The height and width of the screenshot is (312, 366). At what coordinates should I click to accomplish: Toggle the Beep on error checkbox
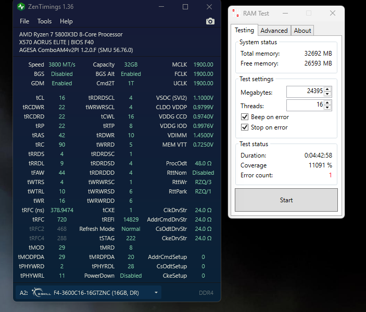click(245, 117)
